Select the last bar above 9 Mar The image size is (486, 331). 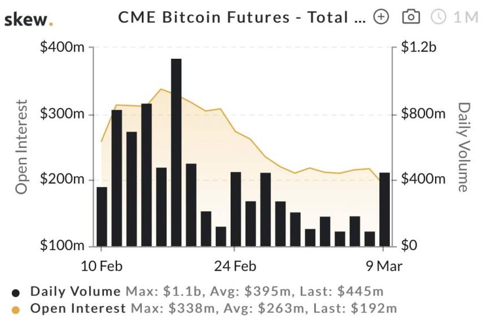click(384, 209)
